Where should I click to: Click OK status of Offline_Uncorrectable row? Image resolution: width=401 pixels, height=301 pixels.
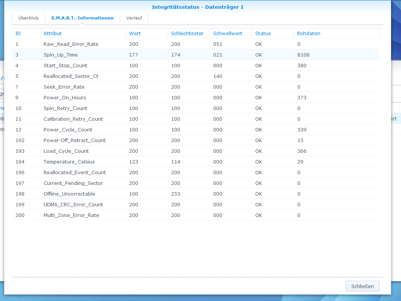coord(259,194)
